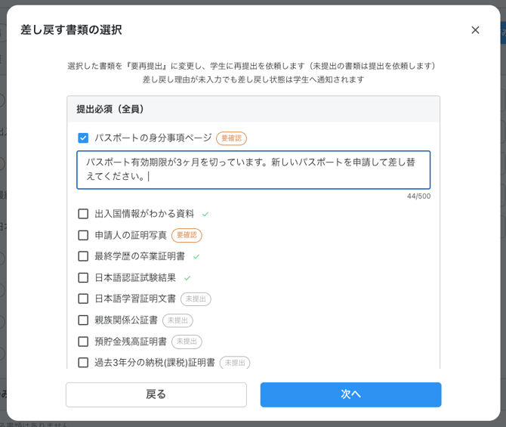Tick 日本語認証試験結果 checkbox
The width and height of the screenshot is (506, 427).
83,277
